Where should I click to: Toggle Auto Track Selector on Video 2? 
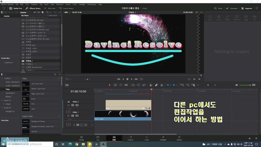click(73, 105)
